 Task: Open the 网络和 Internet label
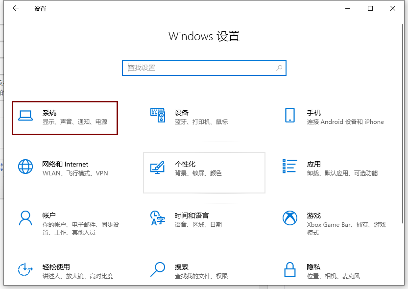[x=65, y=164]
